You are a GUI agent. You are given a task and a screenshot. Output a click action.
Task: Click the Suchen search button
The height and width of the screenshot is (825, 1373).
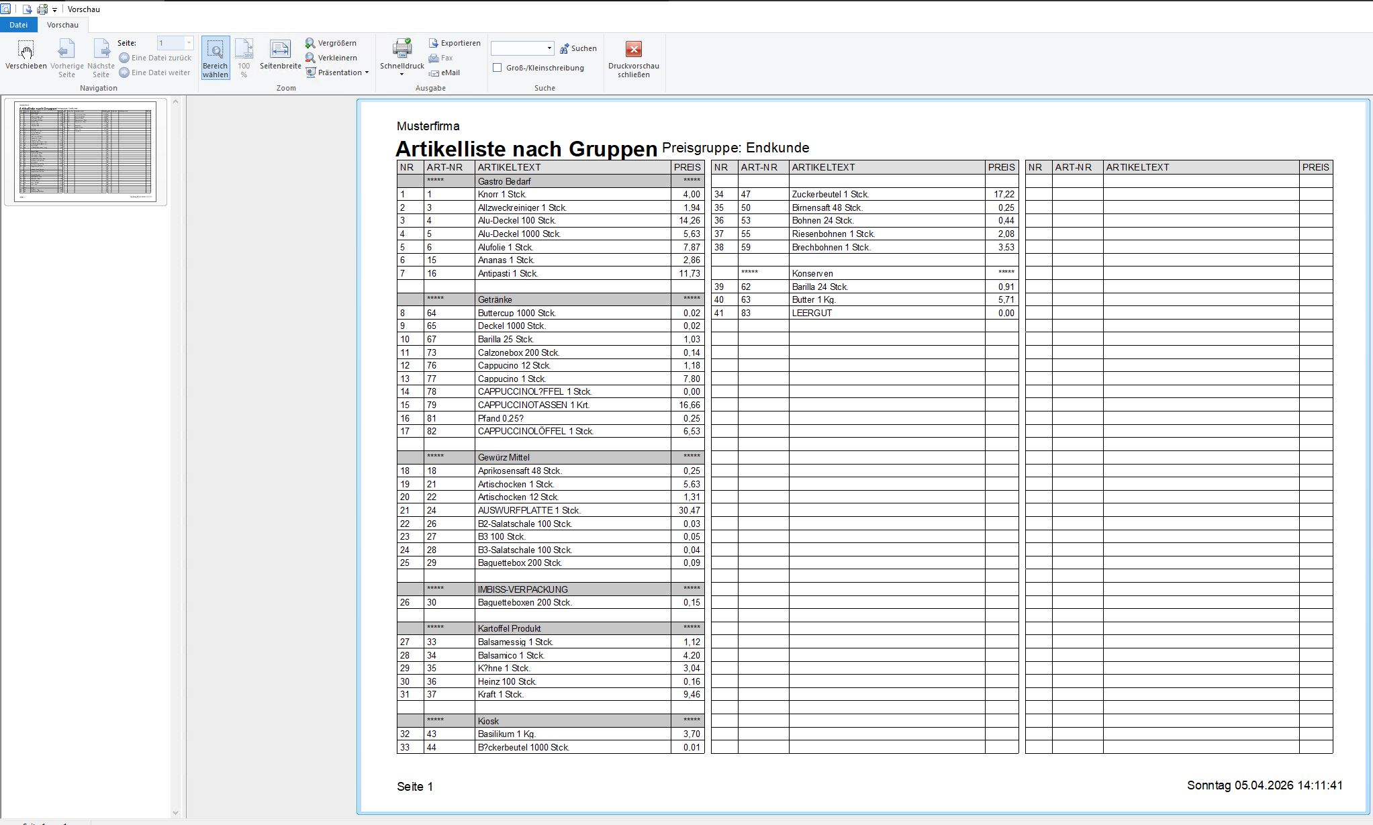pyautogui.click(x=578, y=48)
